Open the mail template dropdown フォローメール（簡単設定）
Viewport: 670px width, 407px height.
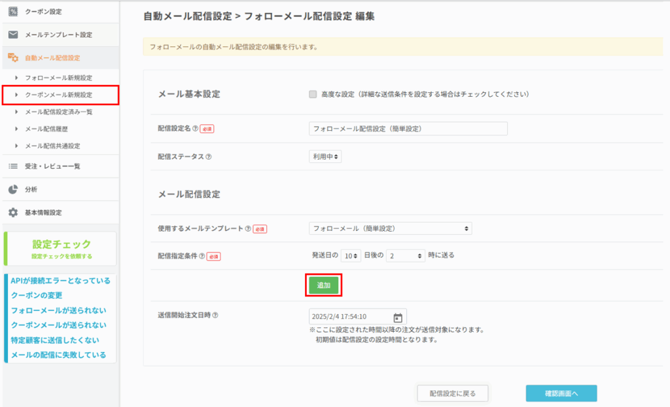pos(390,228)
